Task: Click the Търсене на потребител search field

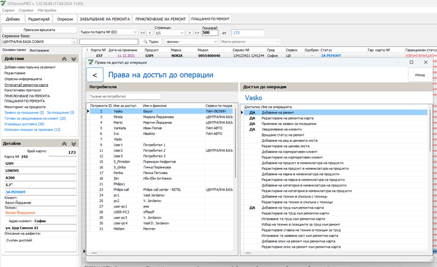Action: (125, 97)
